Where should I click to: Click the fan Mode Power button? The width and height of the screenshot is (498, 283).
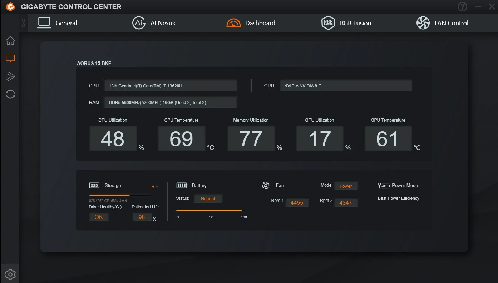pos(346,186)
